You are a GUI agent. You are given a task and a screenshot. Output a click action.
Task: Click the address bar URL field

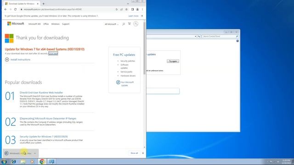pos(68,9)
